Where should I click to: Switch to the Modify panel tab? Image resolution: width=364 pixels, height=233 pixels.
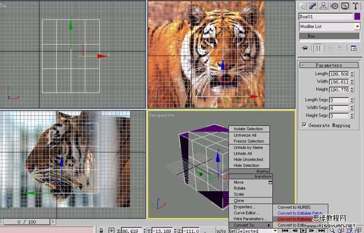click(x=313, y=6)
